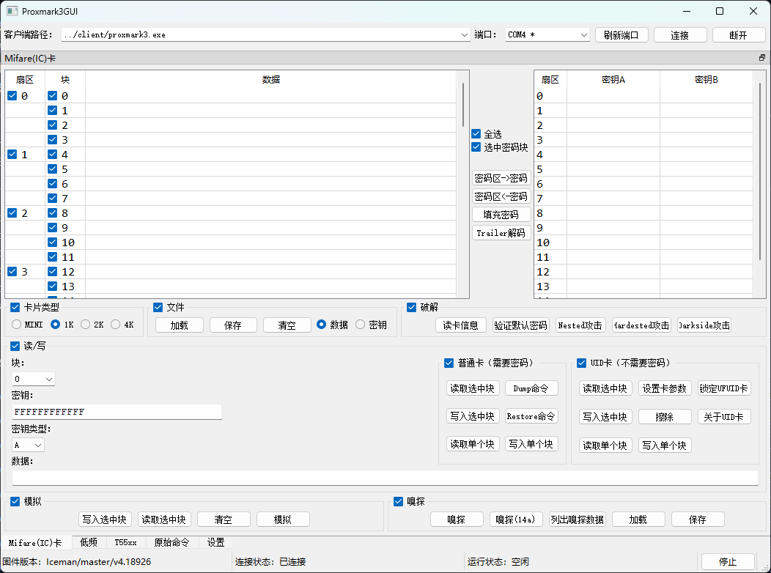Open the client path dropdown

click(x=465, y=35)
